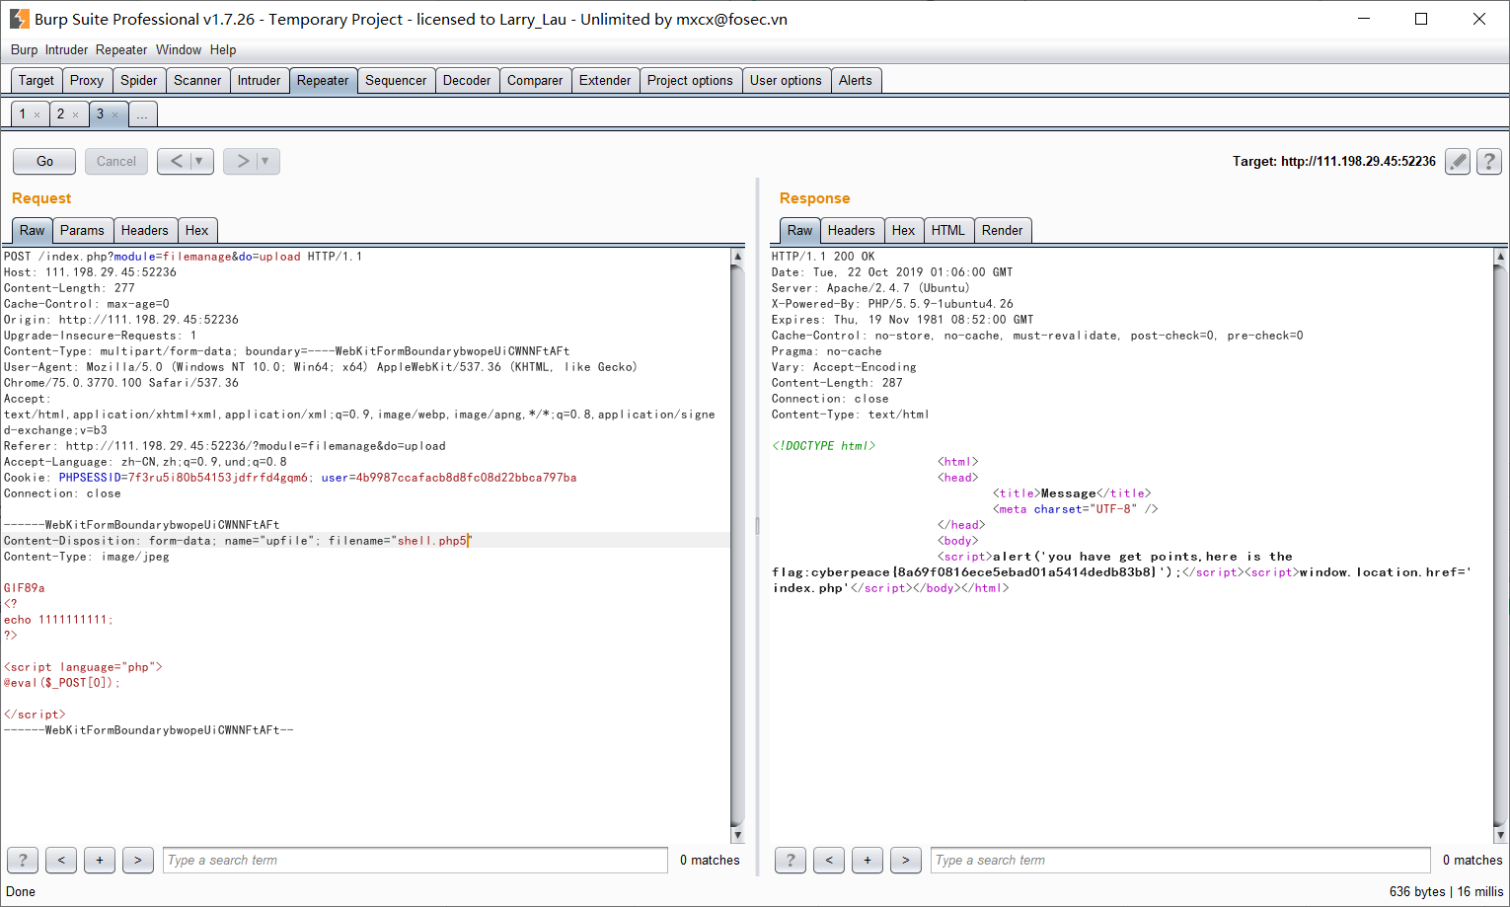Show request Raw view
The height and width of the screenshot is (907, 1510).
click(x=32, y=230)
